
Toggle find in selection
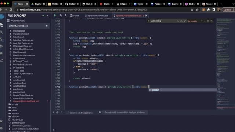tap(208, 21)
